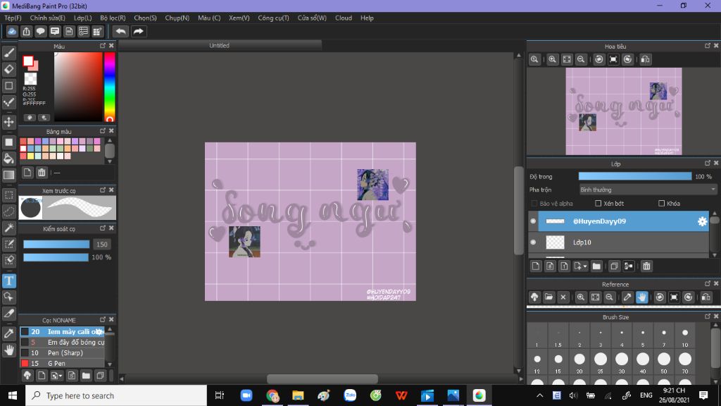This screenshot has width=721, height=406.
Task: Select the Text tool
Action: point(8,281)
